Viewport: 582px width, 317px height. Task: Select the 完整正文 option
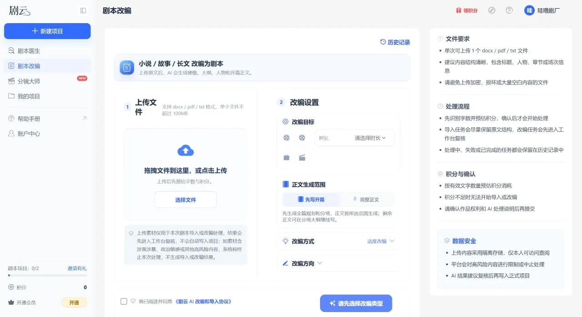click(x=366, y=199)
